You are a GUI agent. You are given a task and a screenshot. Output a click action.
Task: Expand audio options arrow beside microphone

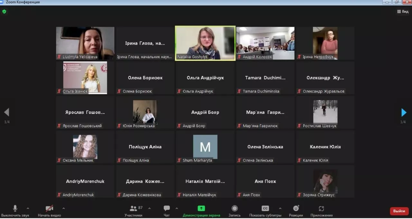(x=28, y=208)
